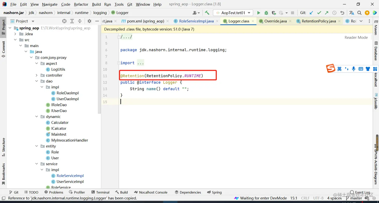Select MyInvocationHandler in project tree
The image size is (379, 203).
[70, 140]
